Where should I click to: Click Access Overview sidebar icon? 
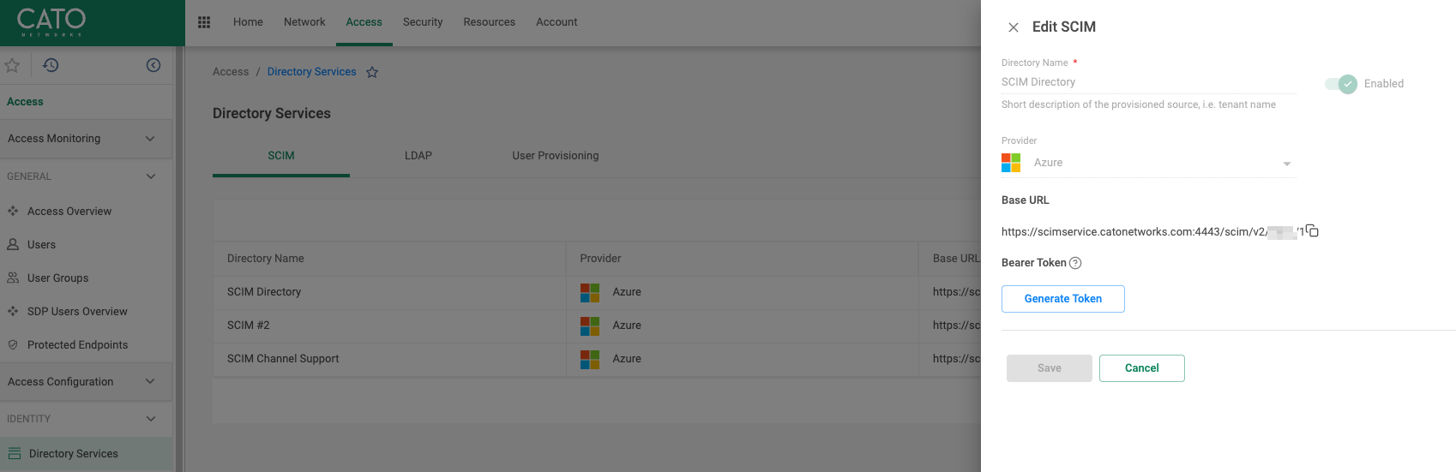click(x=13, y=211)
